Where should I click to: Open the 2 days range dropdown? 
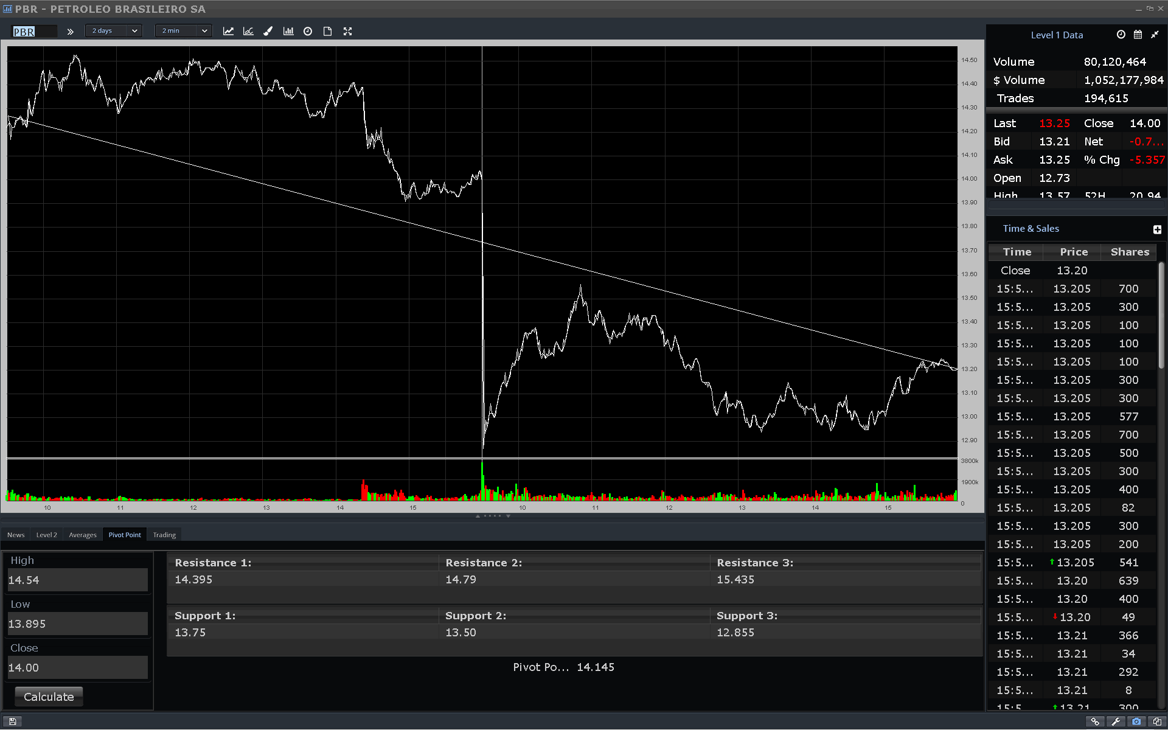point(114,31)
